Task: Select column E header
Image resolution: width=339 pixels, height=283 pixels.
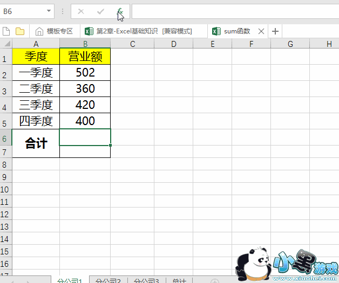Action: tap(213, 44)
